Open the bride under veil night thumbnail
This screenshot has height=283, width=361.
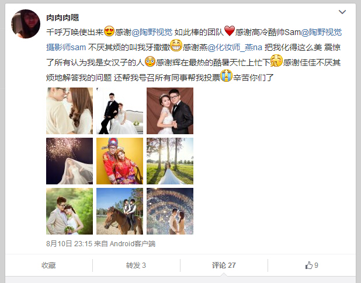coord(70,161)
